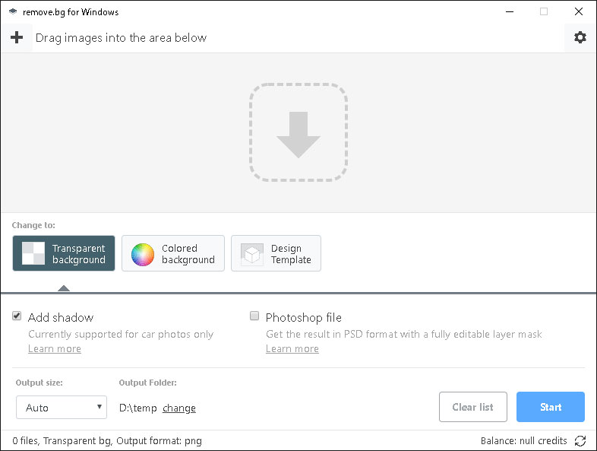Select the Transparent background option
Screen dimensions: 597x451
pos(64,253)
